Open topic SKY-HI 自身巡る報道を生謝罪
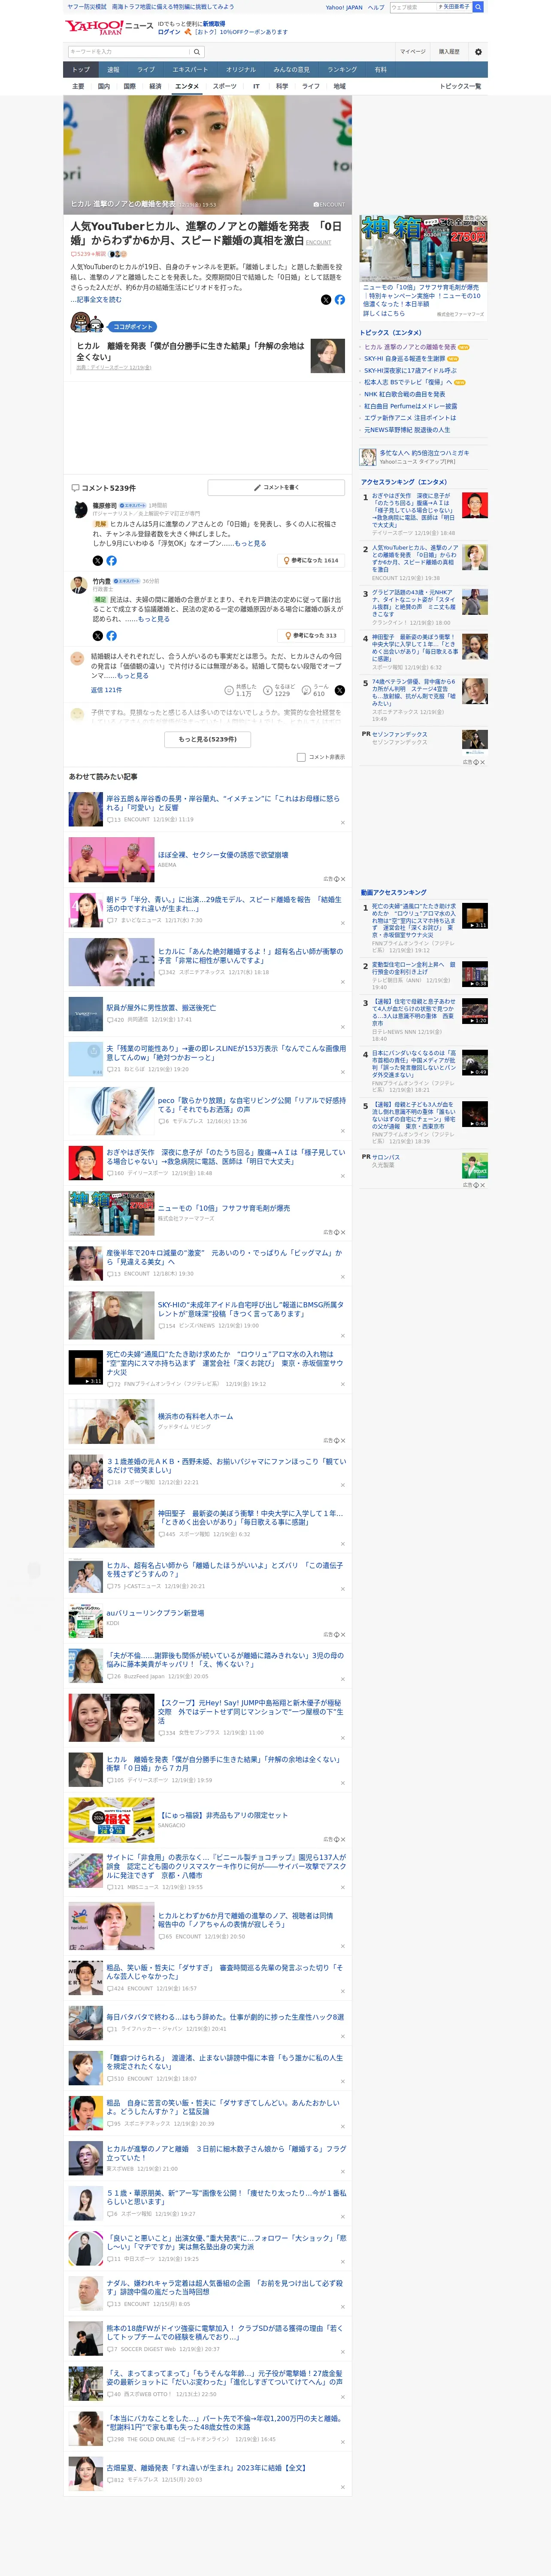The height and width of the screenshot is (2576, 551). tap(405, 358)
